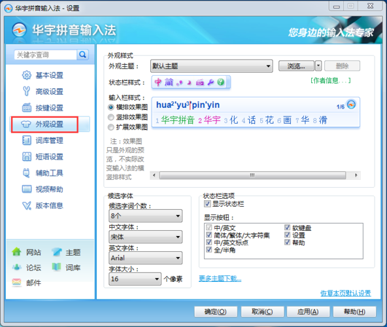Click the [作者信息...] link
This screenshot has width=387, height=327.
coord(331,80)
